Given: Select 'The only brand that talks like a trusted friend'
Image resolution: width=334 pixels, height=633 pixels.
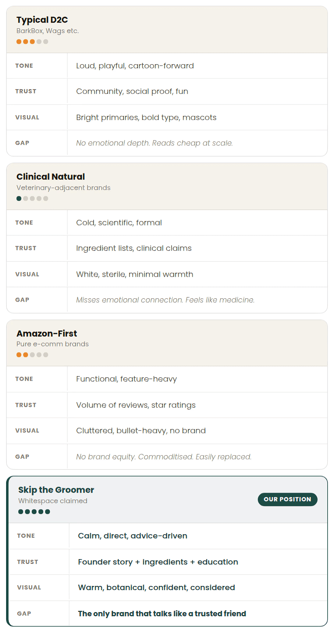Looking at the screenshot, I should [x=162, y=614].
